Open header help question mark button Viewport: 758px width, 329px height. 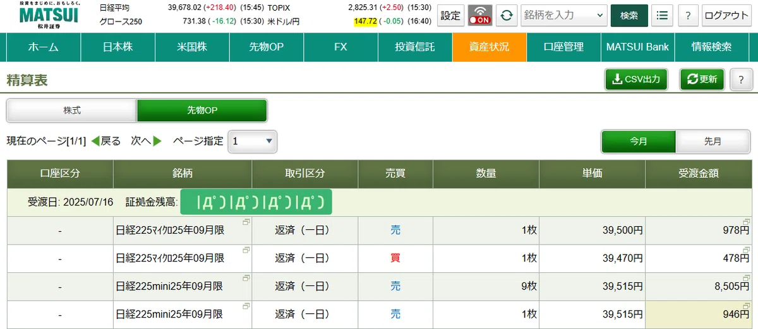pyautogui.click(x=687, y=15)
